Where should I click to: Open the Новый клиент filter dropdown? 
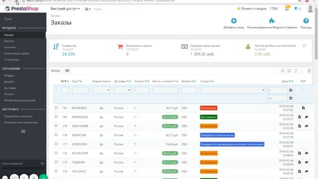coord(101,90)
